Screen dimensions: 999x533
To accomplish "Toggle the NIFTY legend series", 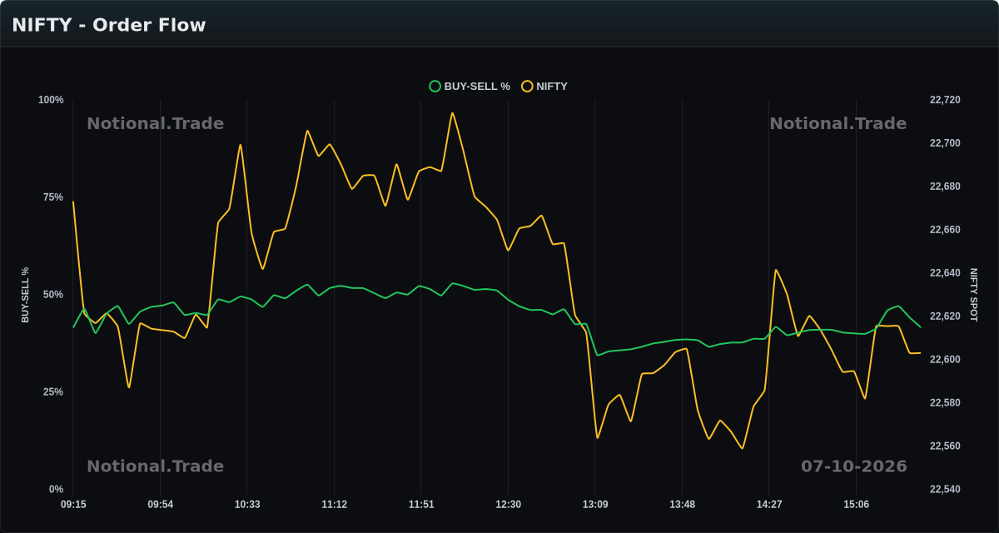I will tap(544, 86).
